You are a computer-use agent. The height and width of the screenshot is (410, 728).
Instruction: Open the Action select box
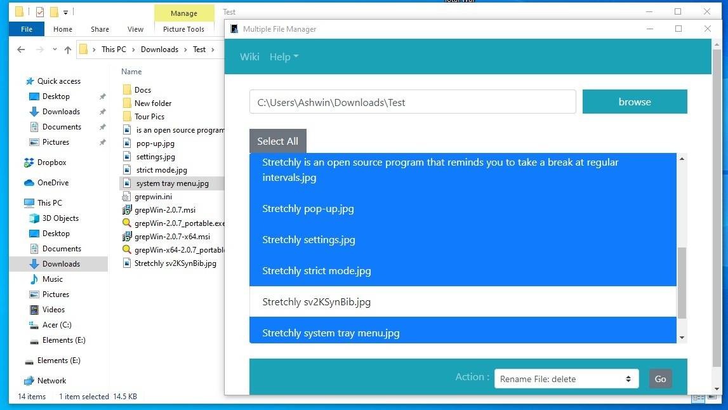tap(566, 379)
